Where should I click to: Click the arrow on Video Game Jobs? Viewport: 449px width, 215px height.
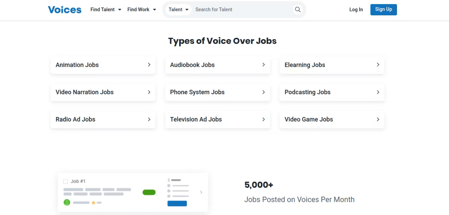[x=378, y=119]
